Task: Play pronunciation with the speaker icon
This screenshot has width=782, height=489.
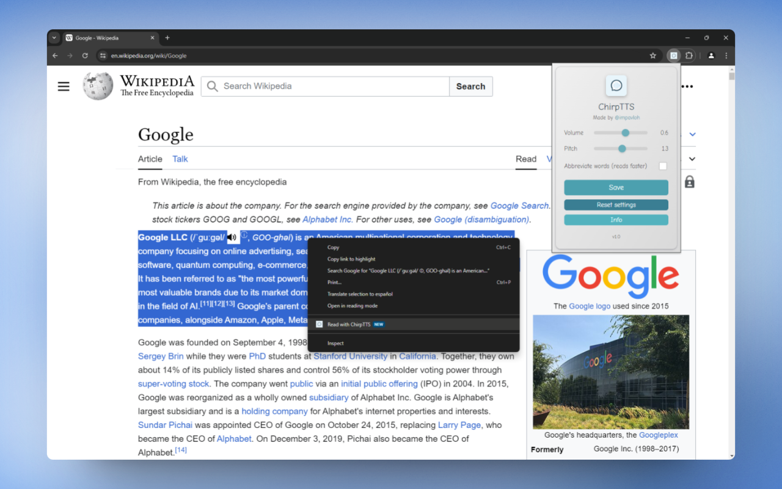Action: pyautogui.click(x=232, y=237)
